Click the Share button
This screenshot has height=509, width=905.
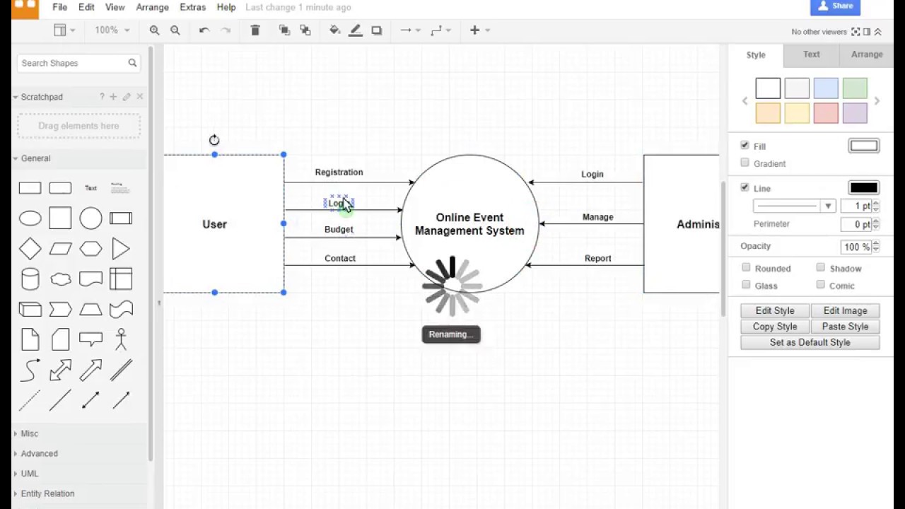[x=835, y=6]
